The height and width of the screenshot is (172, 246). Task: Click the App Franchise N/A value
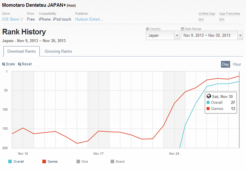tap(222, 20)
